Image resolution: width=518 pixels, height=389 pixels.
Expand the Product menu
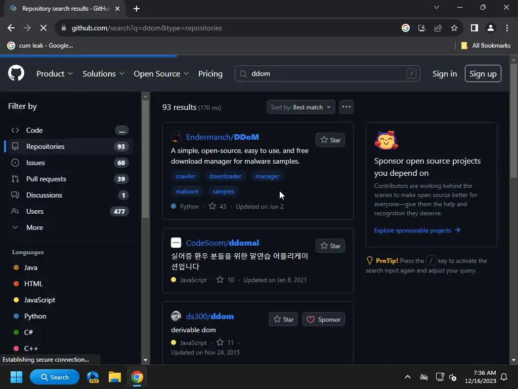(x=55, y=74)
